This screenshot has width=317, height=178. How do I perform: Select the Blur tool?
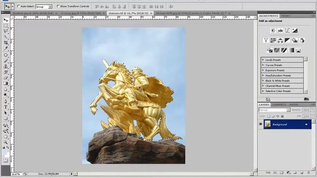pos(5,89)
